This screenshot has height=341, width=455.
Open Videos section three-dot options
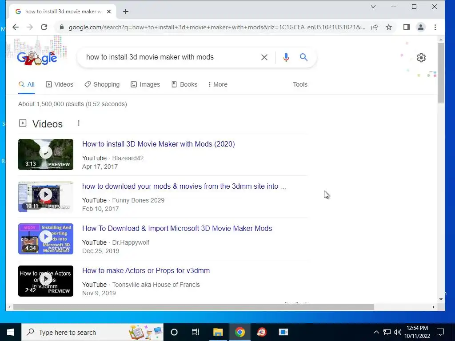(78, 123)
